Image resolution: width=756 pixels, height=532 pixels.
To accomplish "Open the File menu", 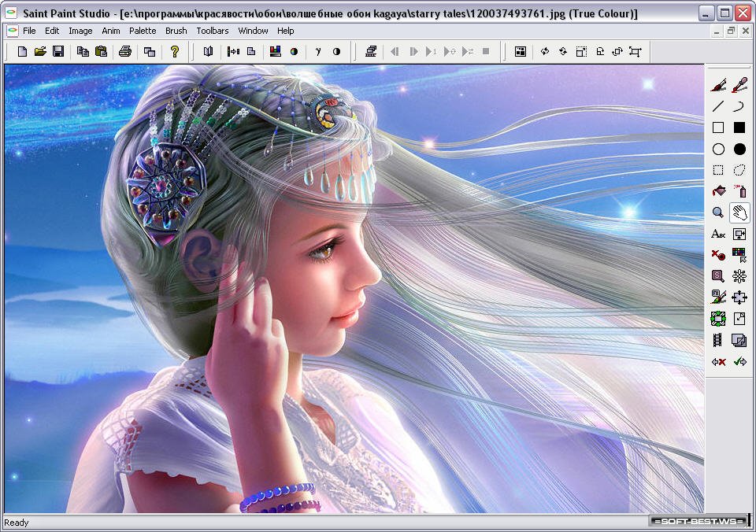I will pyautogui.click(x=29, y=31).
